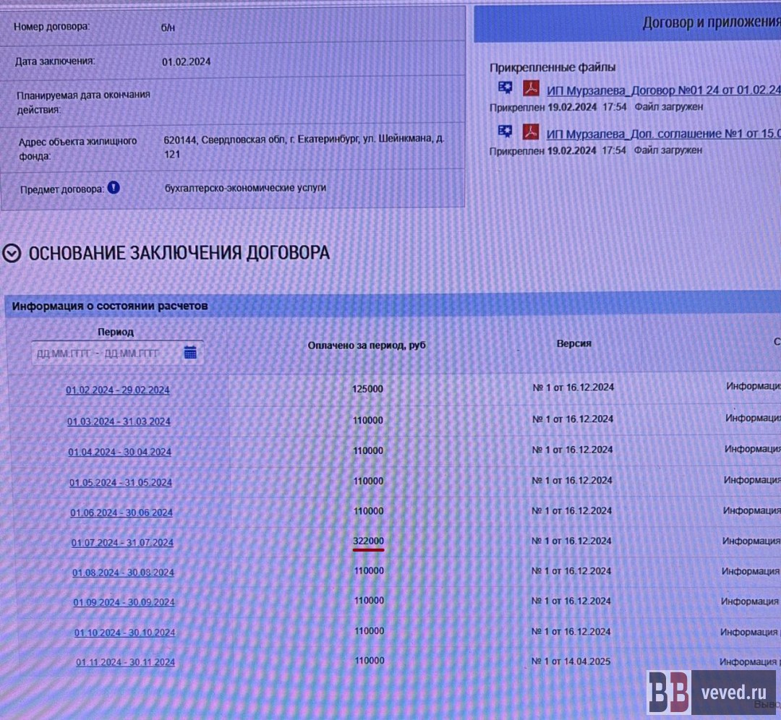Image resolution: width=781 pixels, height=720 pixels.
Task: Click the Договор и приложения header tab
Action: [x=709, y=22]
